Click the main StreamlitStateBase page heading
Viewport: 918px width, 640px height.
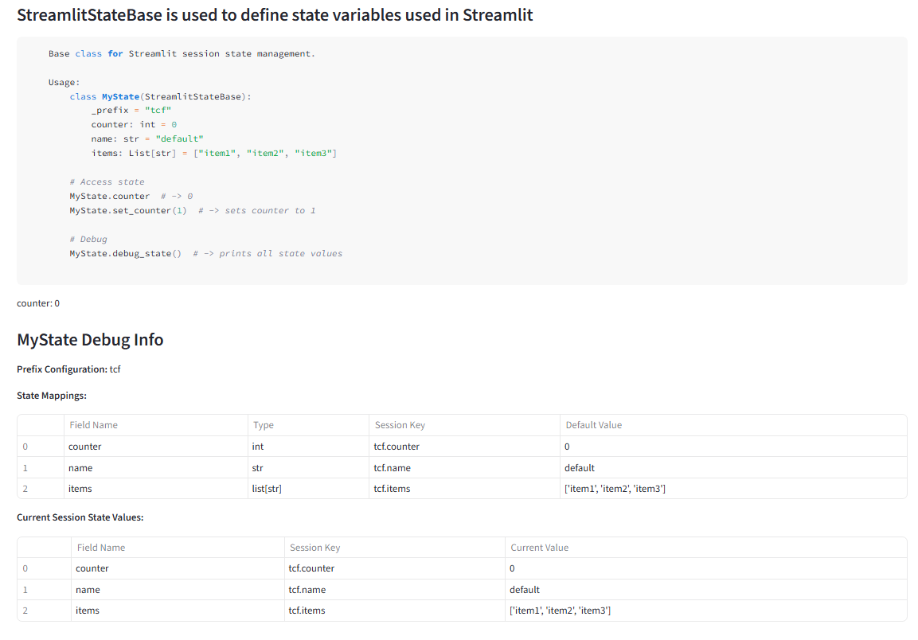[275, 14]
